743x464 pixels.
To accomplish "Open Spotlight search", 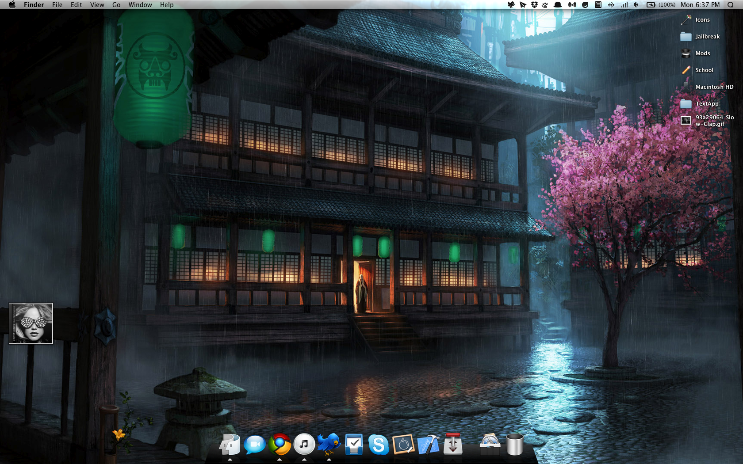I will click(731, 5).
